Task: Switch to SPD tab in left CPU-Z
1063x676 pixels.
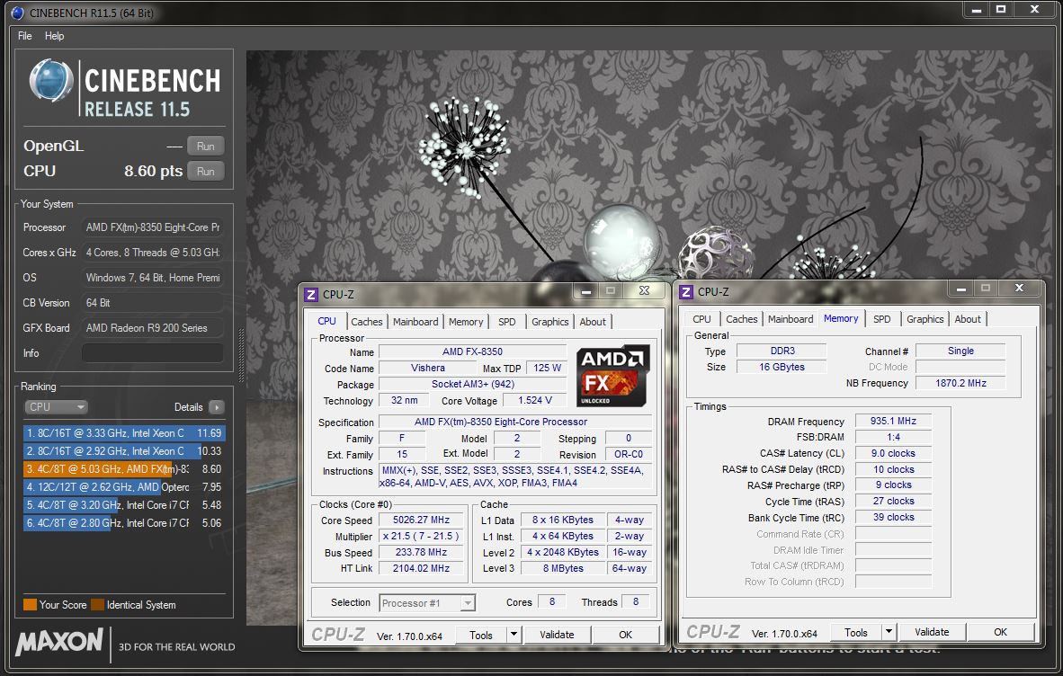Action: coord(507,322)
